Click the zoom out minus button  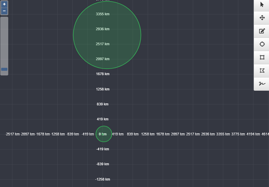click(x=4, y=11)
